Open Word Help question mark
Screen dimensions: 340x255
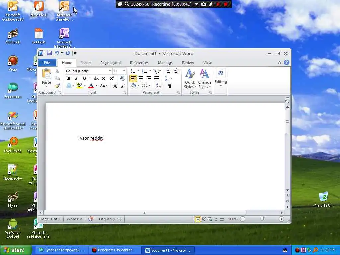pos(287,62)
